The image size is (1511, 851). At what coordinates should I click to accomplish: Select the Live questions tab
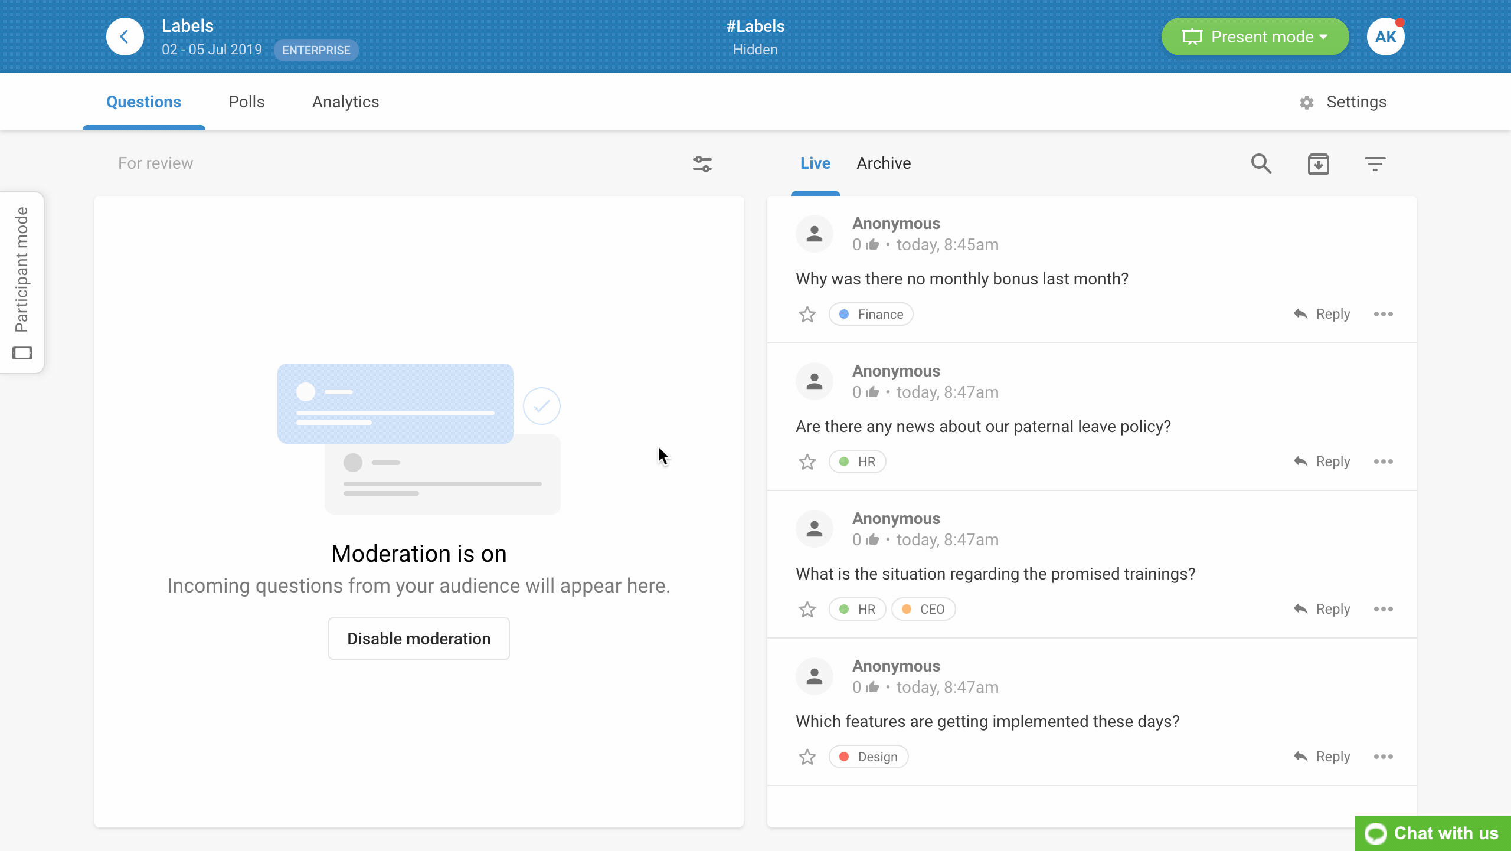click(x=815, y=163)
